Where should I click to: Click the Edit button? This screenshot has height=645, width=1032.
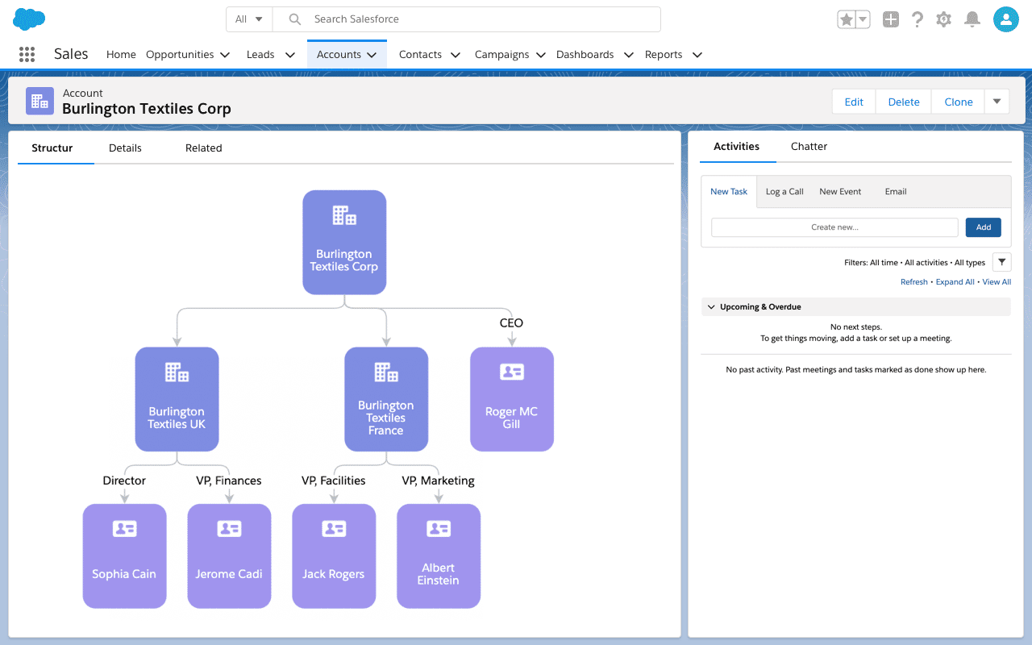(854, 102)
